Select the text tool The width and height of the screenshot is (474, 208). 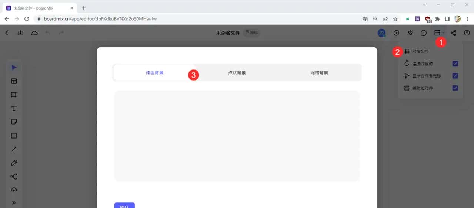click(x=14, y=108)
